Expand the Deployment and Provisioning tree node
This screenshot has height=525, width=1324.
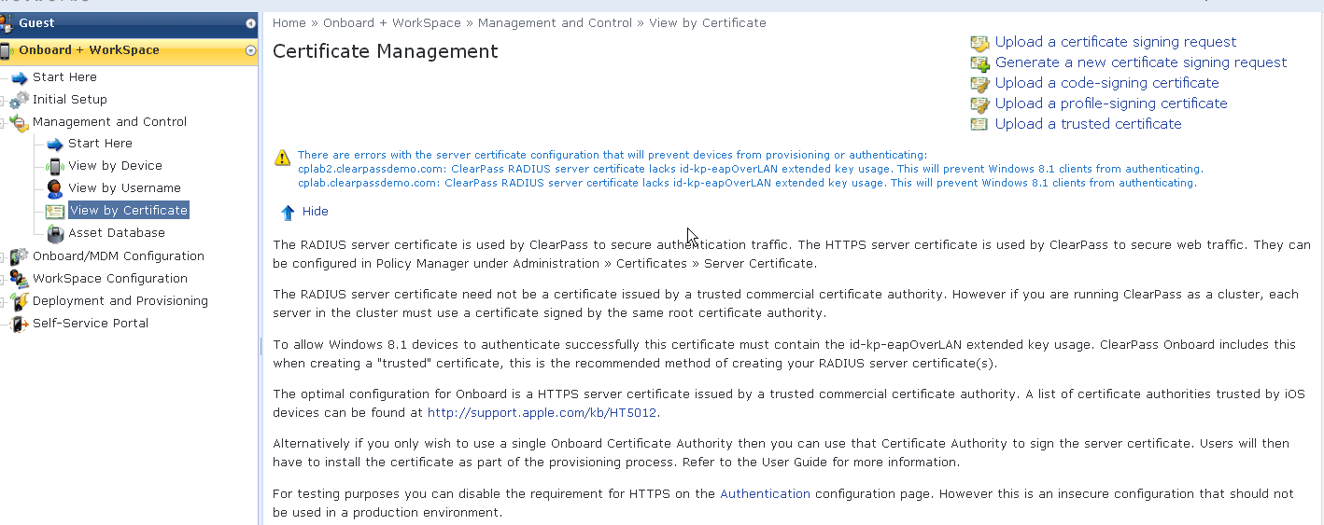tap(5, 301)
